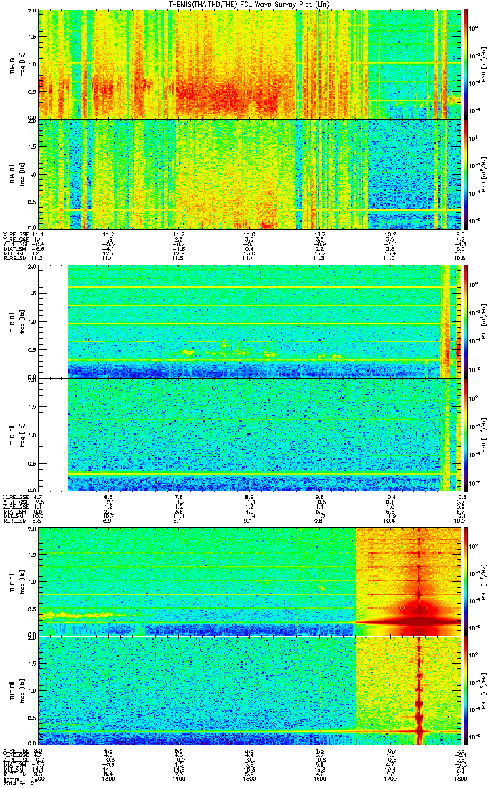Click the 1200 time tick label
Image resolution: width=492 pixels, height=788 pixels.
(x=39, y=779)
